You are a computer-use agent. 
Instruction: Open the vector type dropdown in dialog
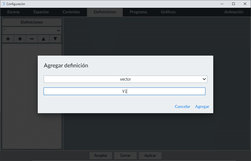pyautogui.click(x=125, y=79)
